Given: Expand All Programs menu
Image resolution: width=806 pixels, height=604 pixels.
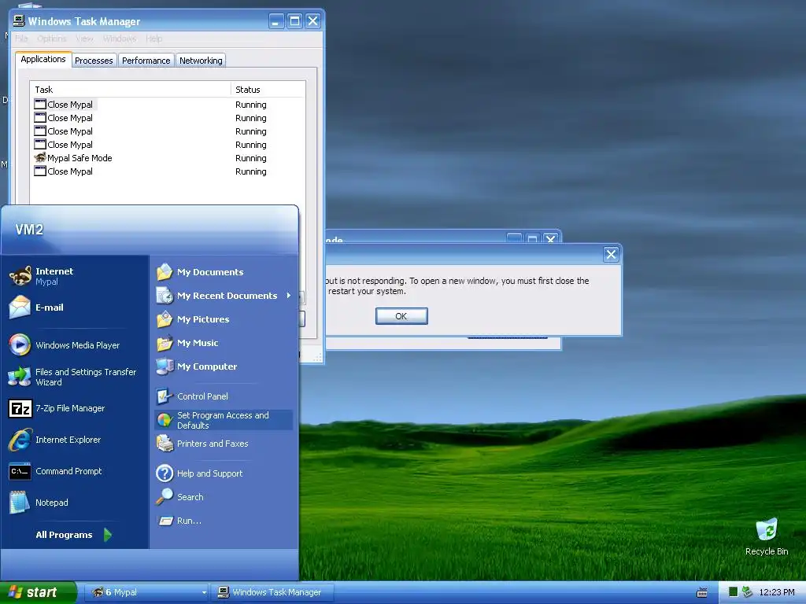Looking at the screenshot, I should (73, 535).
